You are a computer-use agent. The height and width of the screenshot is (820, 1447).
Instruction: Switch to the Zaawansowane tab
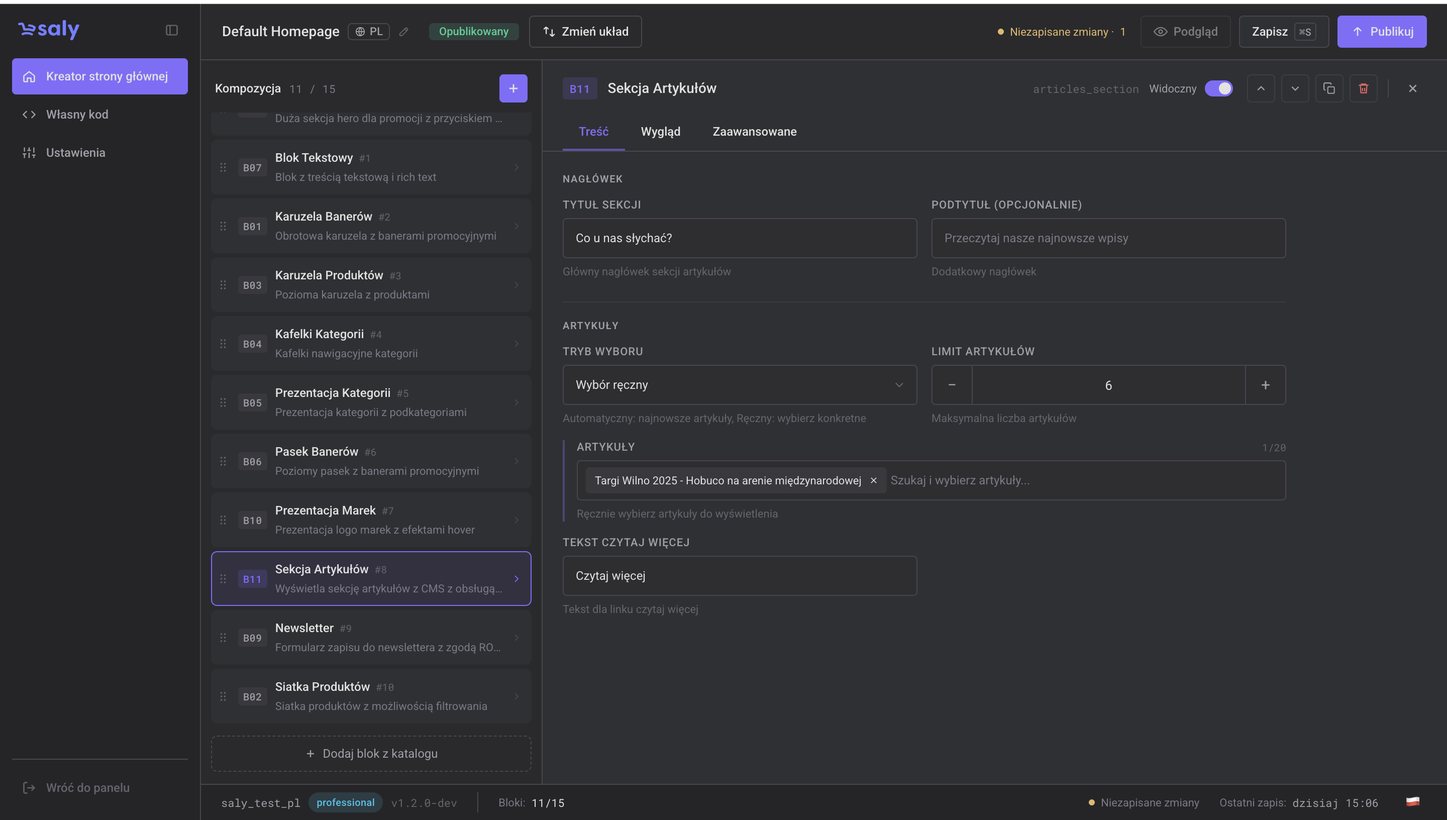coord(755,131)
